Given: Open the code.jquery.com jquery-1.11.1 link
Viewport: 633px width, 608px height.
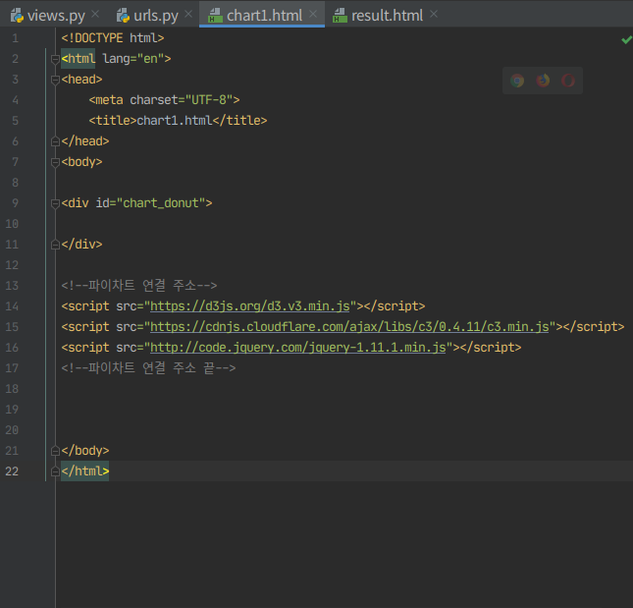Looking at the screenshot, I should tap(298, 348).
